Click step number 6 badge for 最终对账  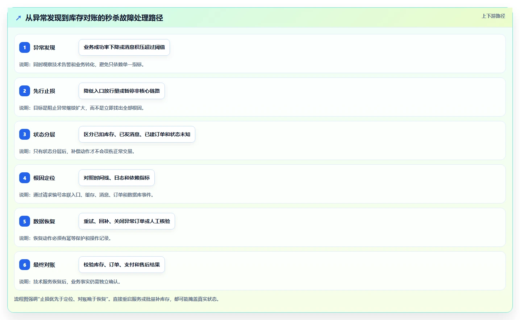25,265
